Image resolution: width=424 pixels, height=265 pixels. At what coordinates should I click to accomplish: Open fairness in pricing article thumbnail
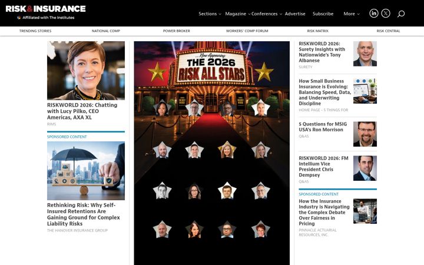click(365, 211)
